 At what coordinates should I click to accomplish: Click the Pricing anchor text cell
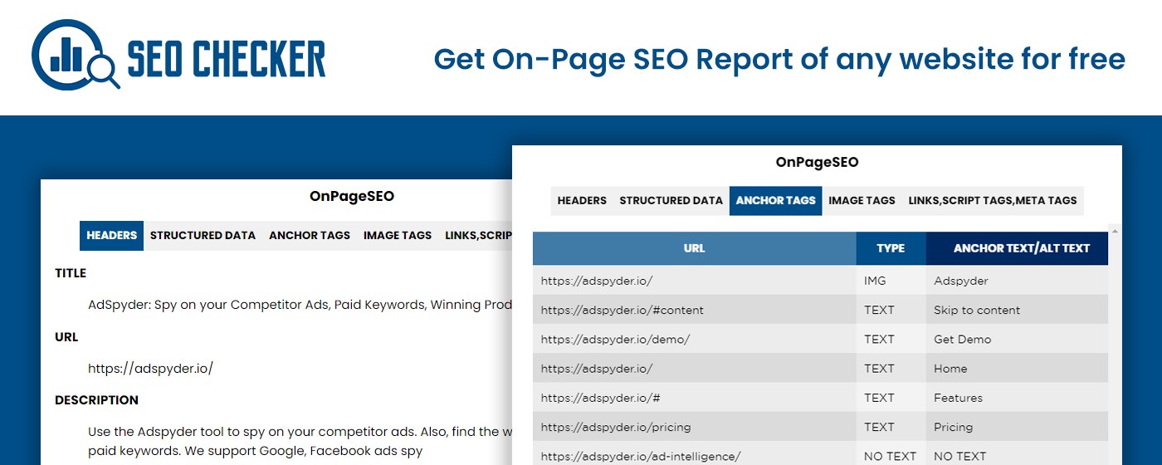1018,427
